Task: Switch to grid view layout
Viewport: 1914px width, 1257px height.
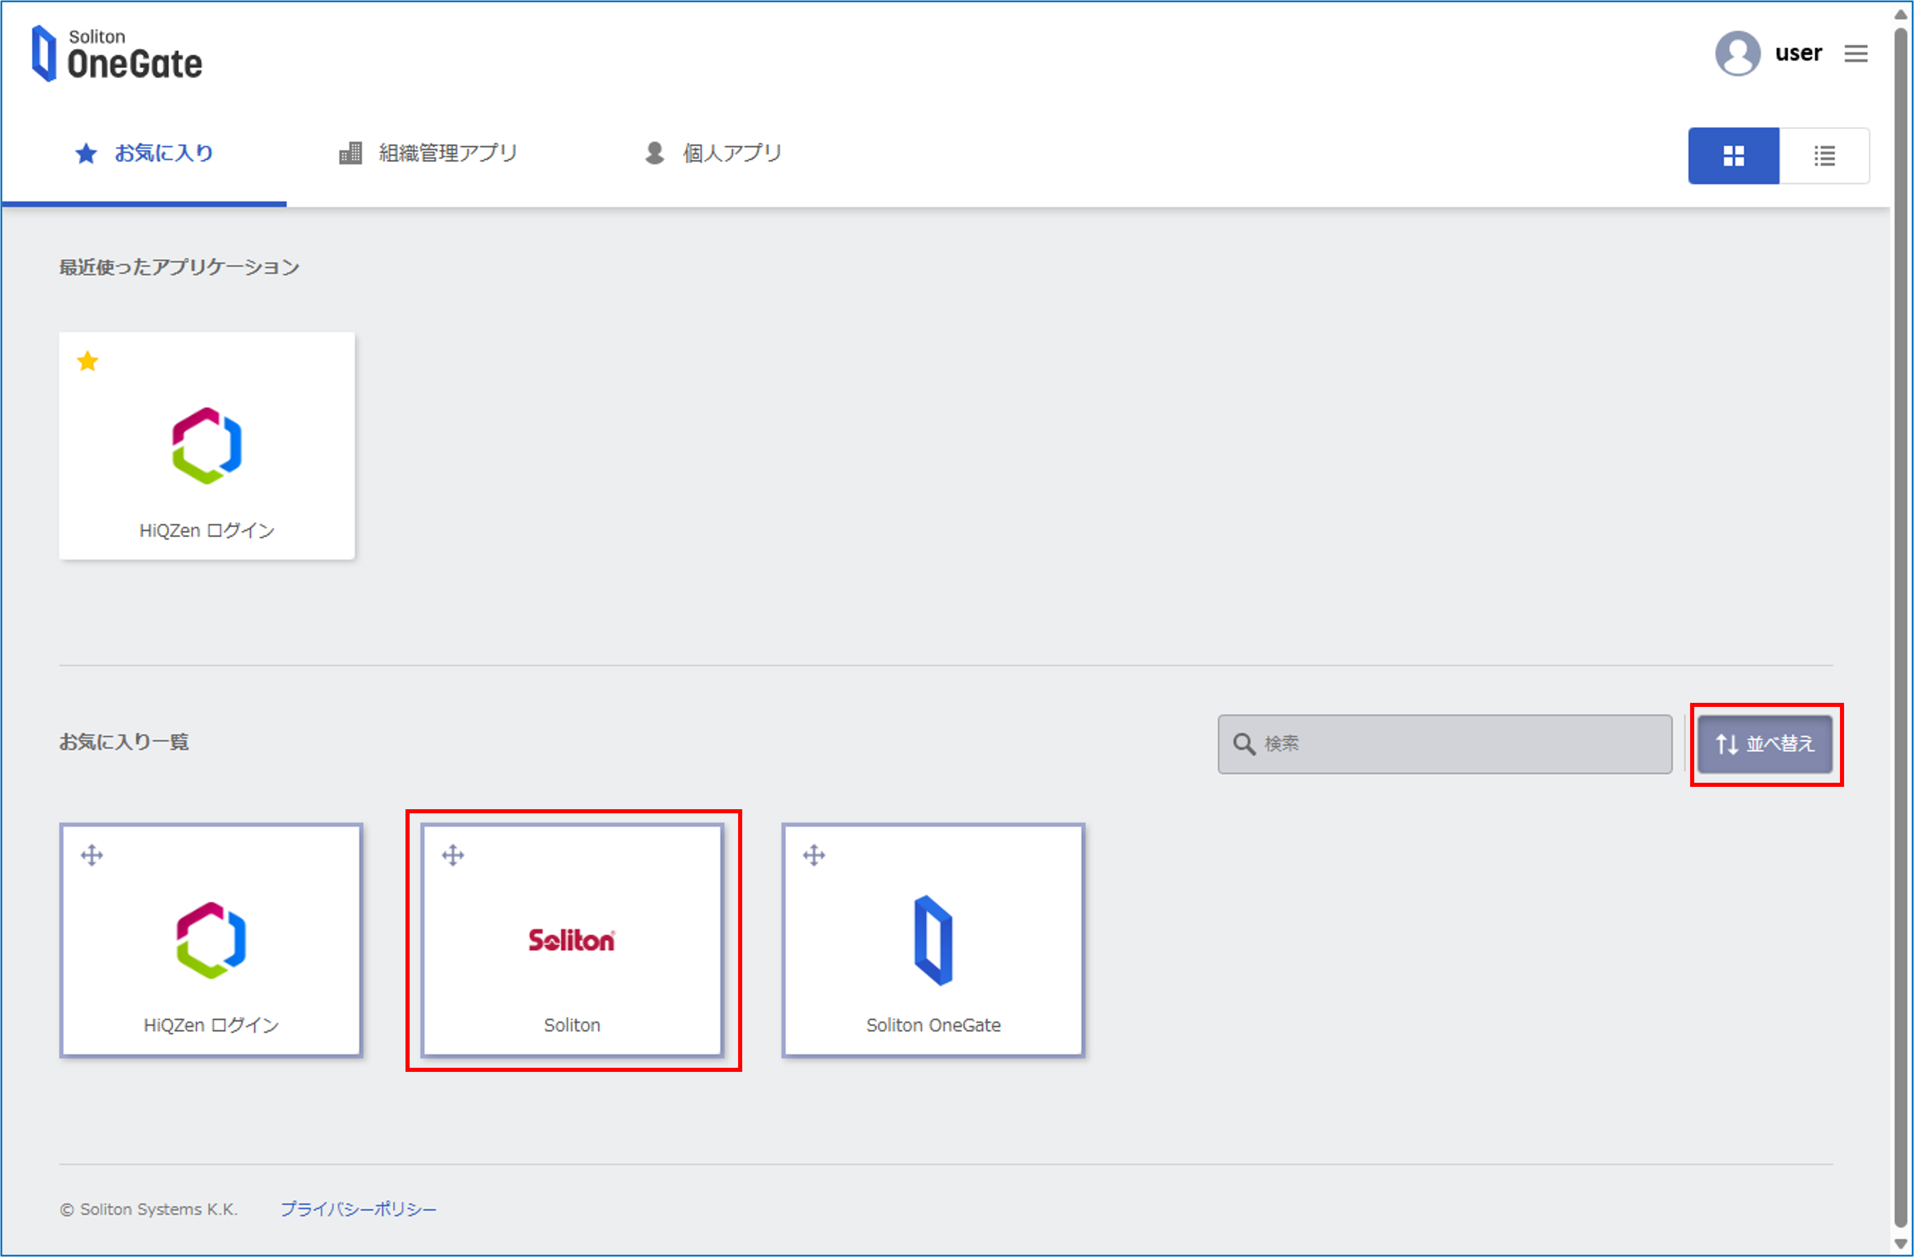Action: click(x=1733, y=156)
